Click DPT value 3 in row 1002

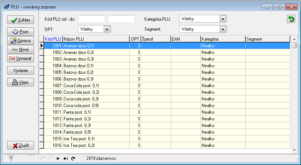[135, 52]
